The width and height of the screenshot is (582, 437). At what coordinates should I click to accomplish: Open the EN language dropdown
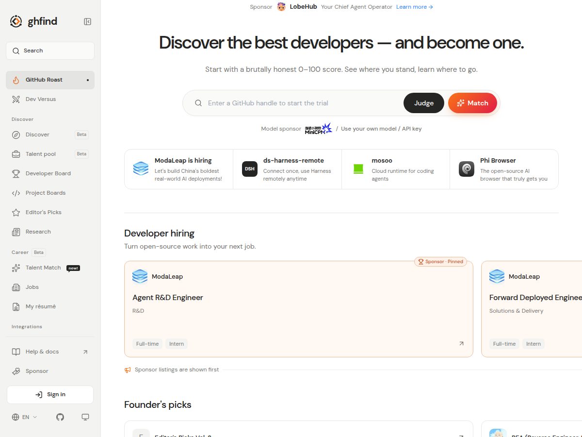(x=24, y=417)
